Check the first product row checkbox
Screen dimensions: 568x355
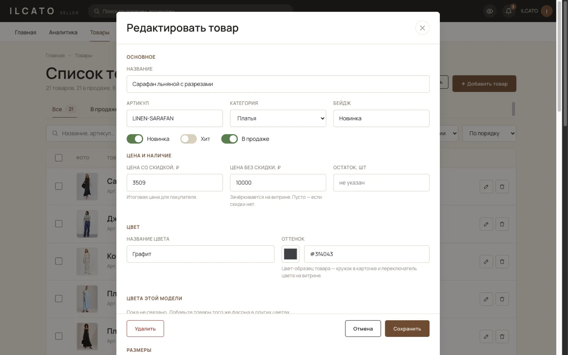[59, 186]
